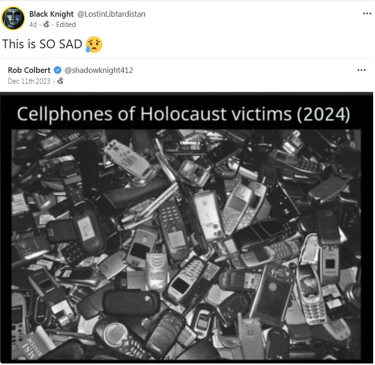Open Black Knight's profile avatar

click(13, 18)
